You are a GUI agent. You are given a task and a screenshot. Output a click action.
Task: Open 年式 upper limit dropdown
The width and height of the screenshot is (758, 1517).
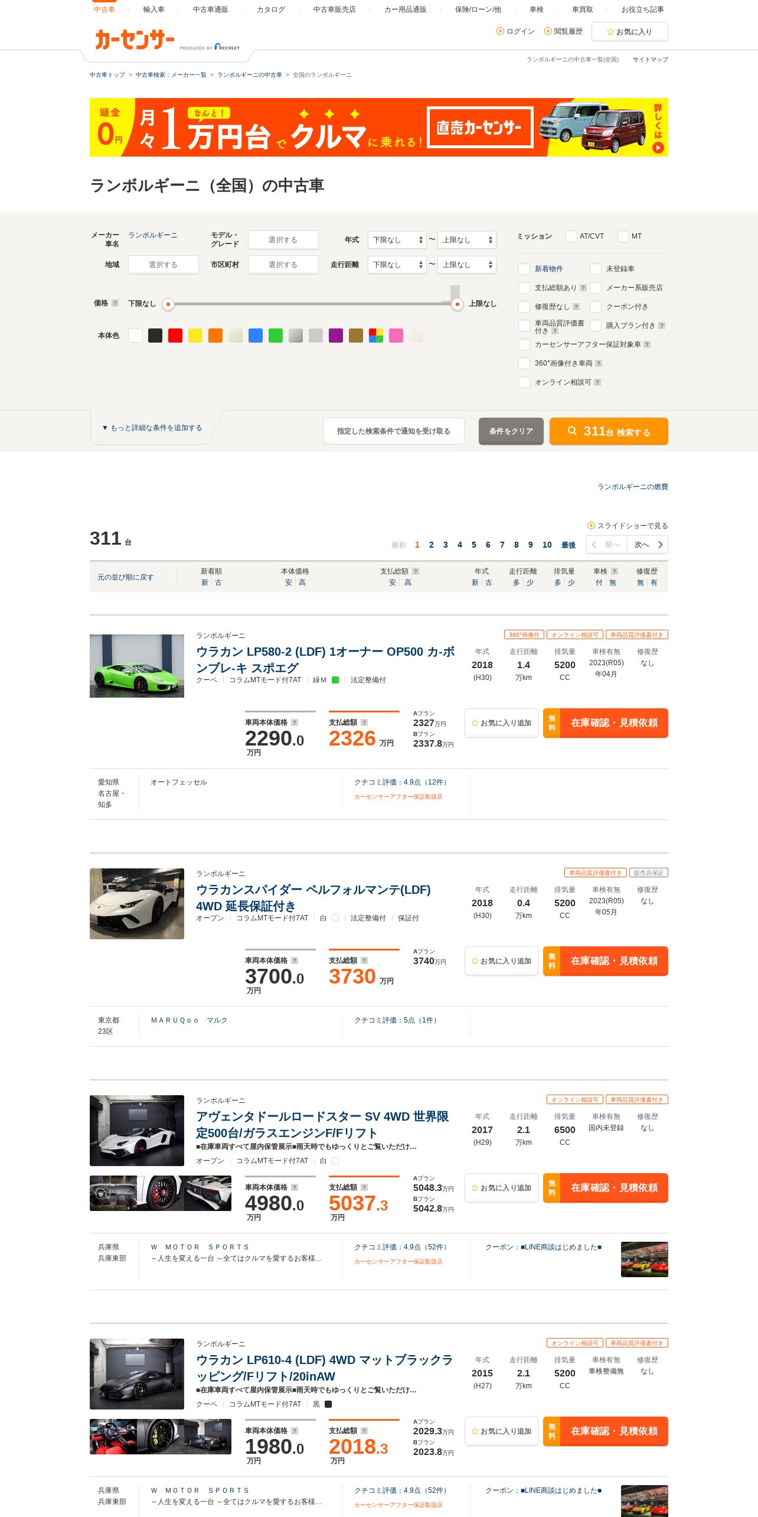[x=466, y=240]
